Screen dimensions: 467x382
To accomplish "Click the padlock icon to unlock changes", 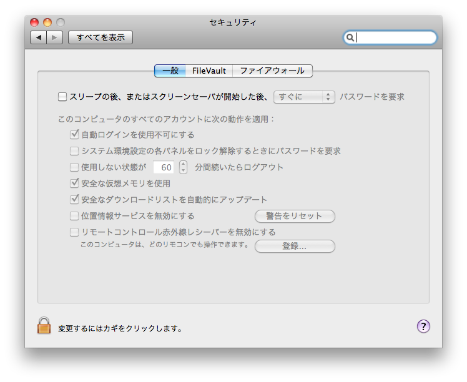I will [x=44, y=325].
